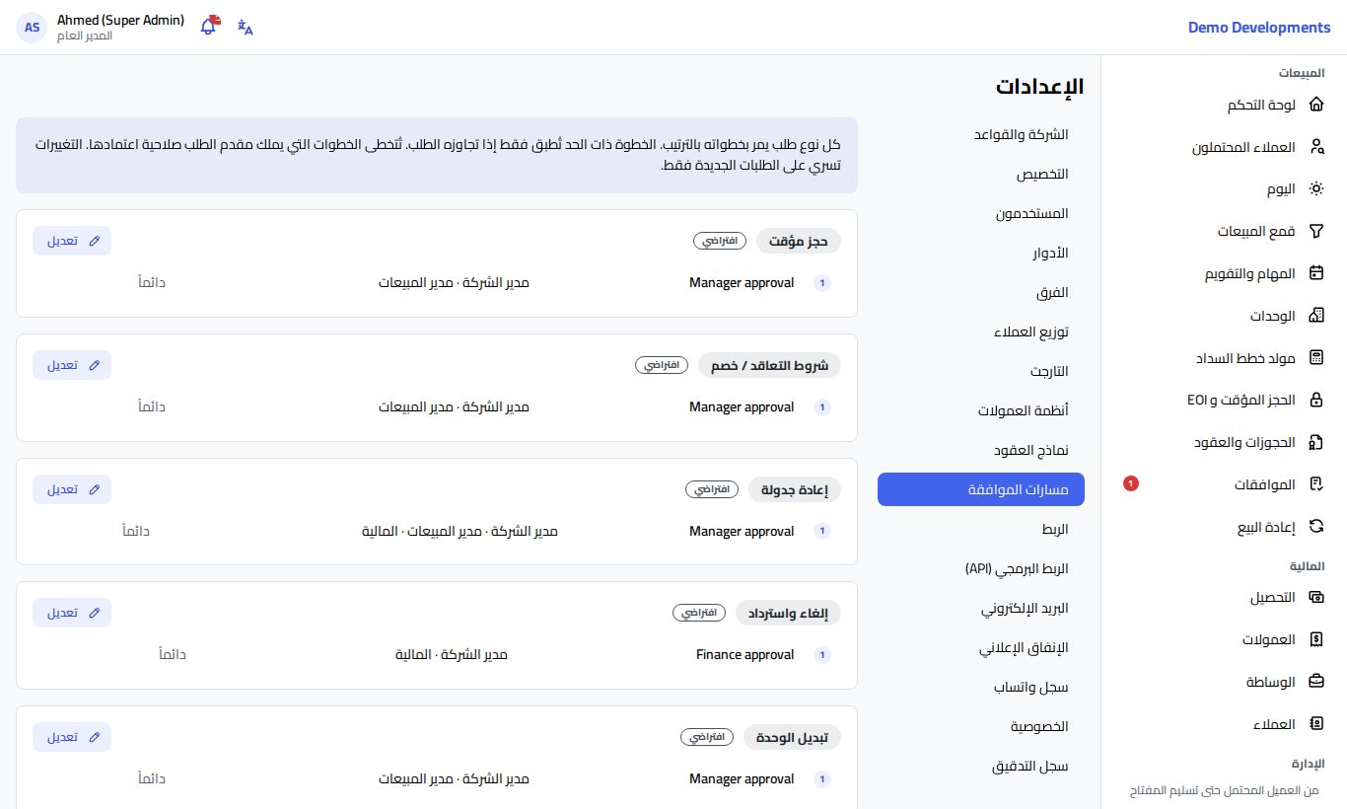Click the document icon for الحجوزات والعقود
The width and height of the screenshot is (1347, 809).
(1315, 442)
